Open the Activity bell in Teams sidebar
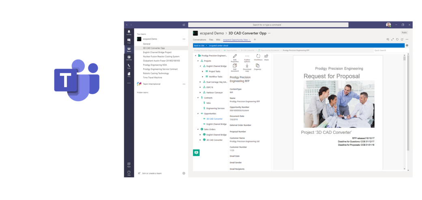The image size is (422, 200). point(129,32)
